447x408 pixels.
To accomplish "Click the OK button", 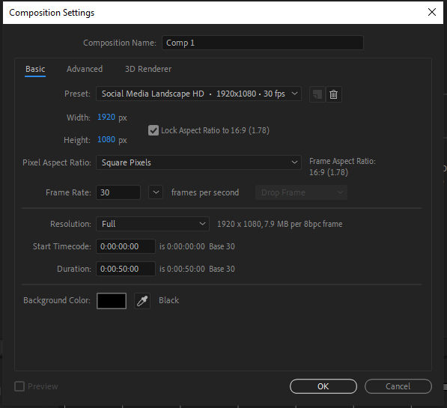I will pyautogui.click(x=323, y=386).
